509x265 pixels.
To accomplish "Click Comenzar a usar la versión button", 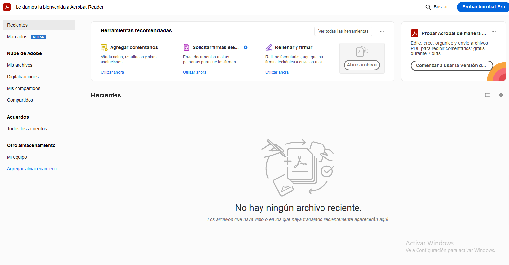I will pyautogui.click(x=452, y=65).
